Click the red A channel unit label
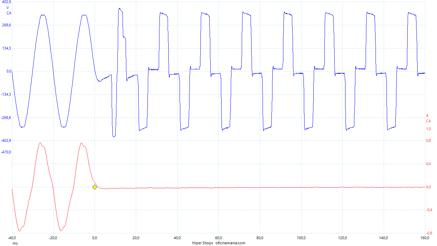Image resolution: width=437 pixels, height=246 pixels. point(427,115)
